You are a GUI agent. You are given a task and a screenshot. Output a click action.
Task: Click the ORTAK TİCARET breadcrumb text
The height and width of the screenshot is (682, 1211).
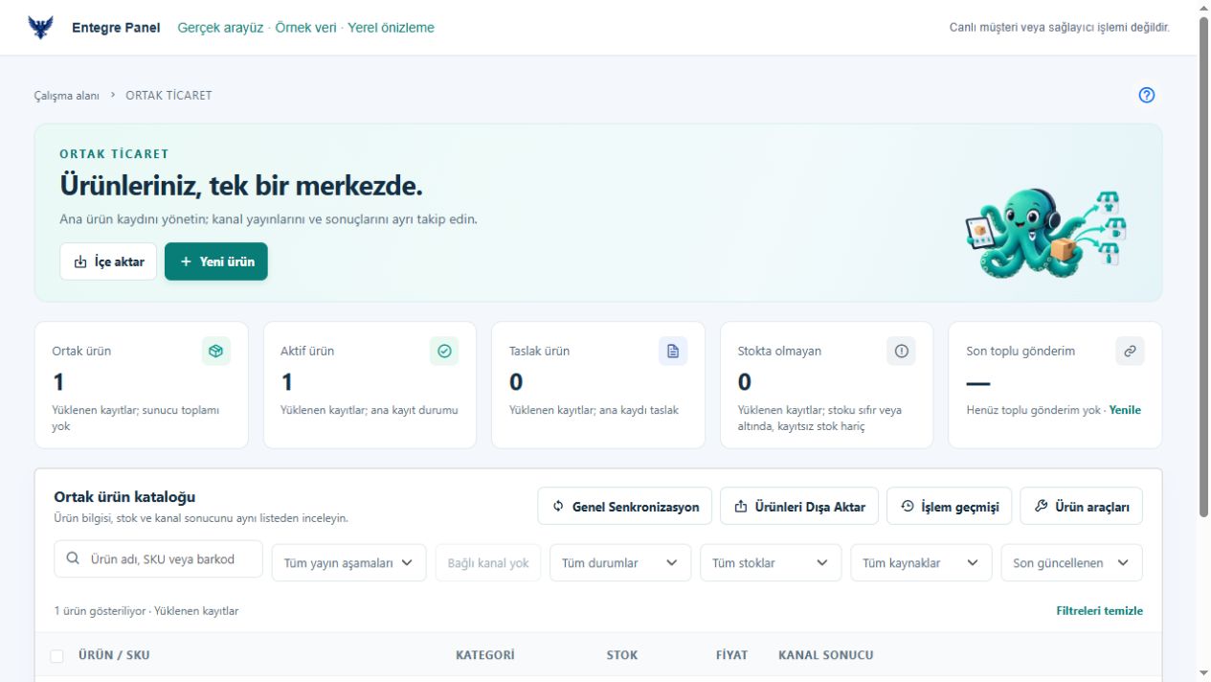(x=168, y=96)
